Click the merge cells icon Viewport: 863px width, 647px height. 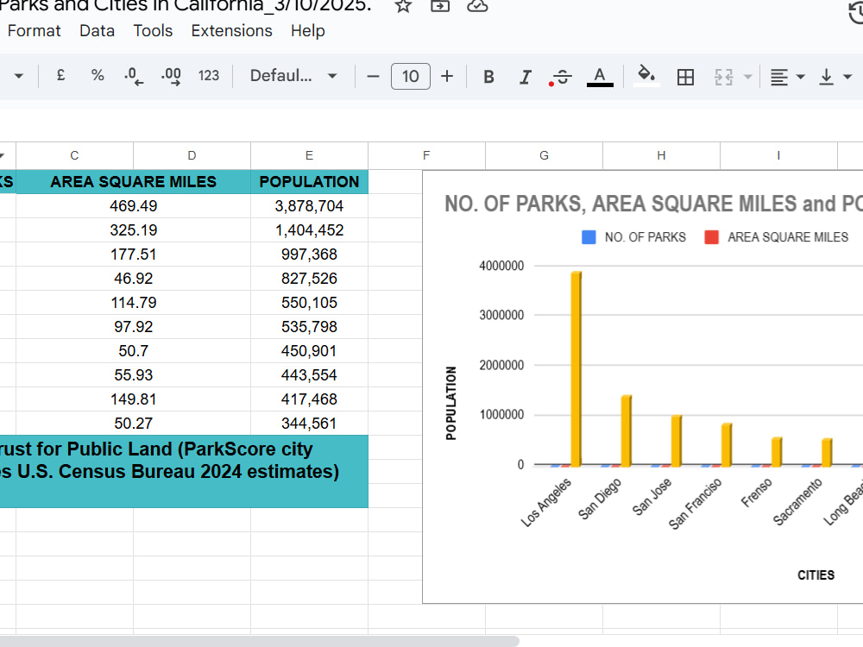724,77
